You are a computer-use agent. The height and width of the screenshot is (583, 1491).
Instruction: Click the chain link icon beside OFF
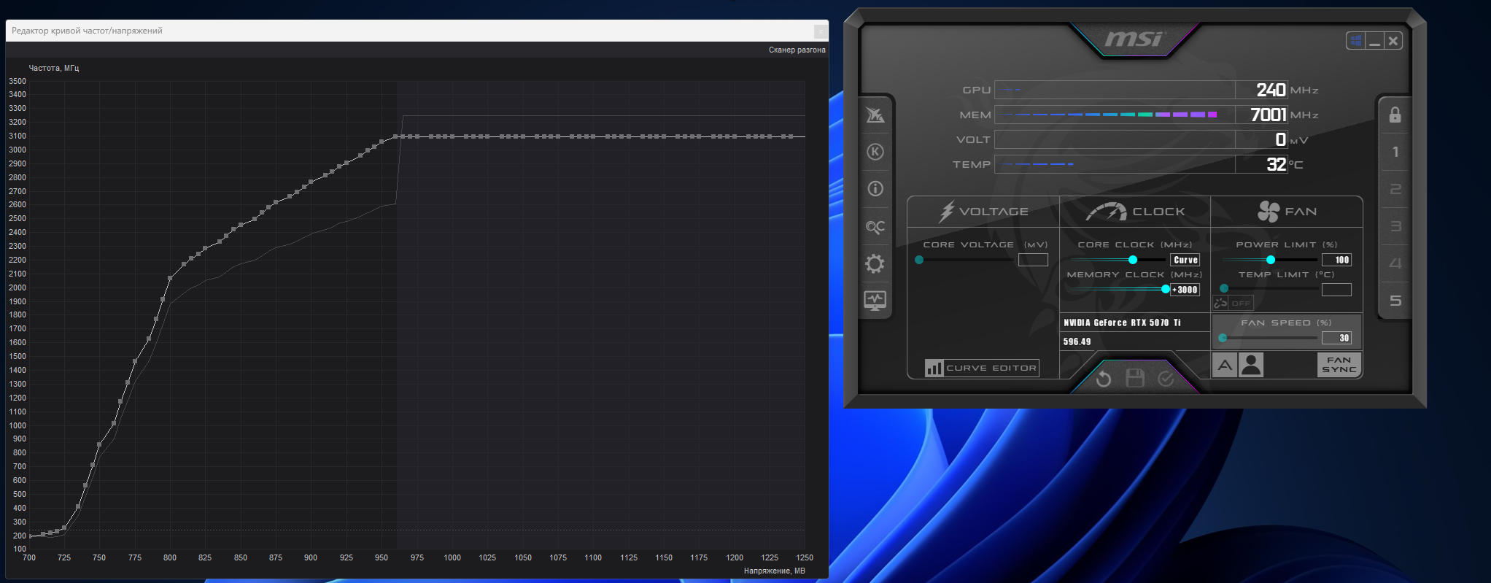1220,303
